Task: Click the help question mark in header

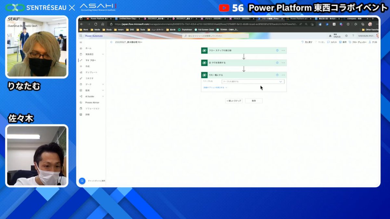Action: 353,36
